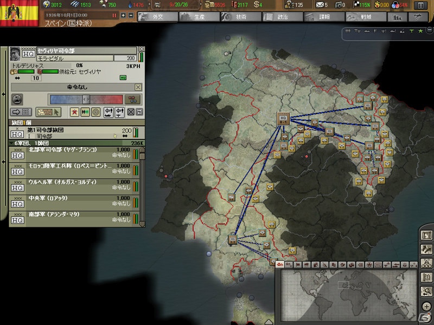Select the terrain map mode tab

tap(280, 265)
